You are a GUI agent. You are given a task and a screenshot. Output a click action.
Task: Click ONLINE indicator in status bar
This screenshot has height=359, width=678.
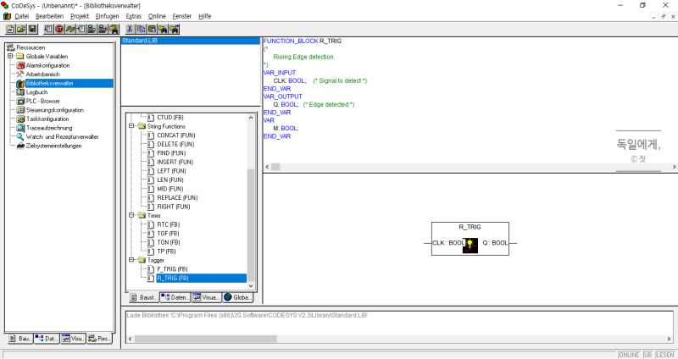pos(629,355)
